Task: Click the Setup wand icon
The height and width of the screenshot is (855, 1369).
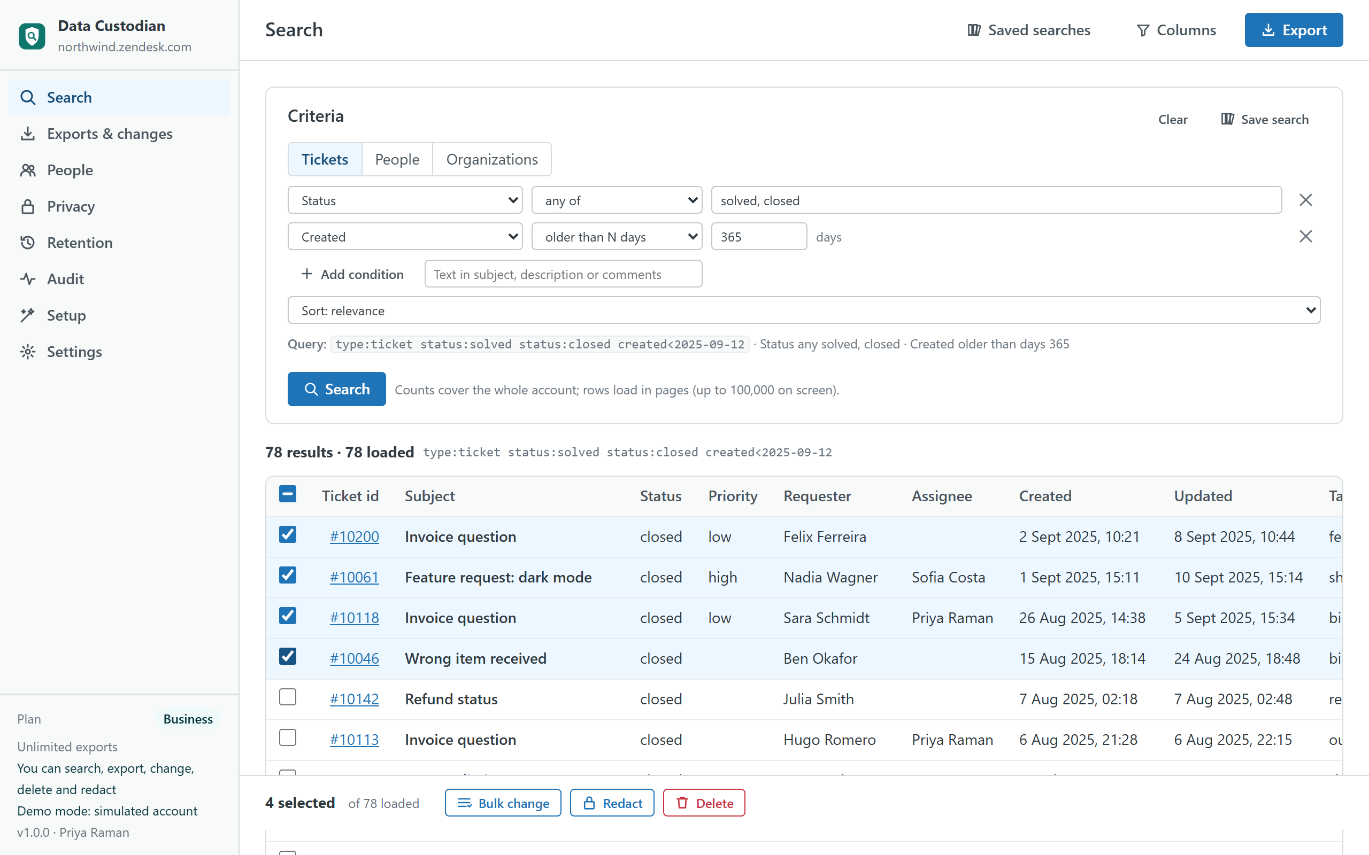Action: click(28, 315)
